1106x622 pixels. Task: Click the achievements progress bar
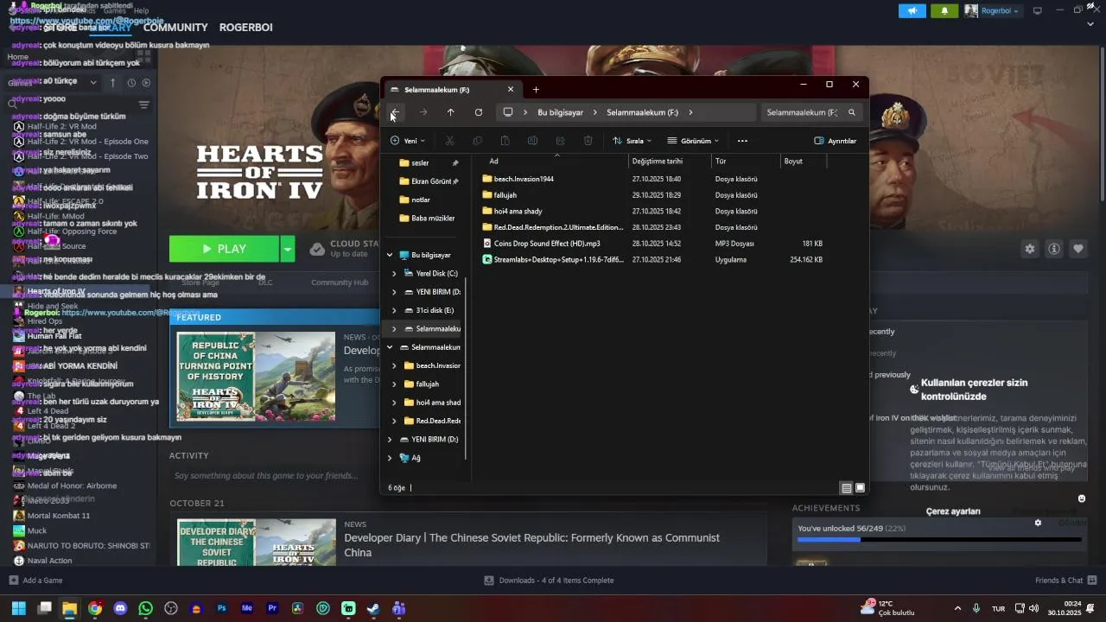click(938, 540)
